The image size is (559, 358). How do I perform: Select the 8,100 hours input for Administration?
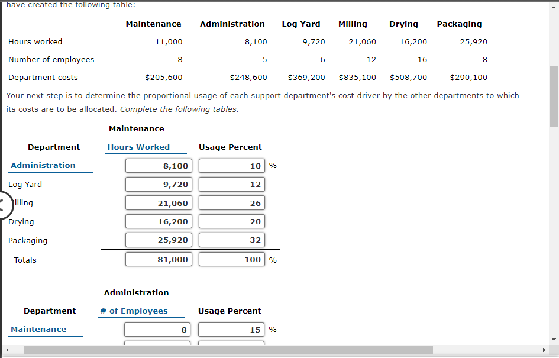coord(159,166)
